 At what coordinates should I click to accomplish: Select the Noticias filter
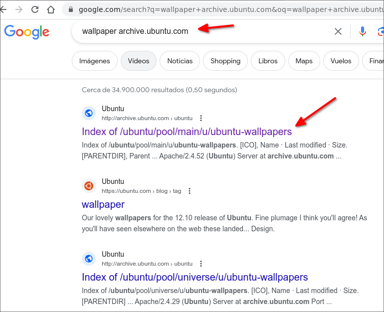(180, 61)
